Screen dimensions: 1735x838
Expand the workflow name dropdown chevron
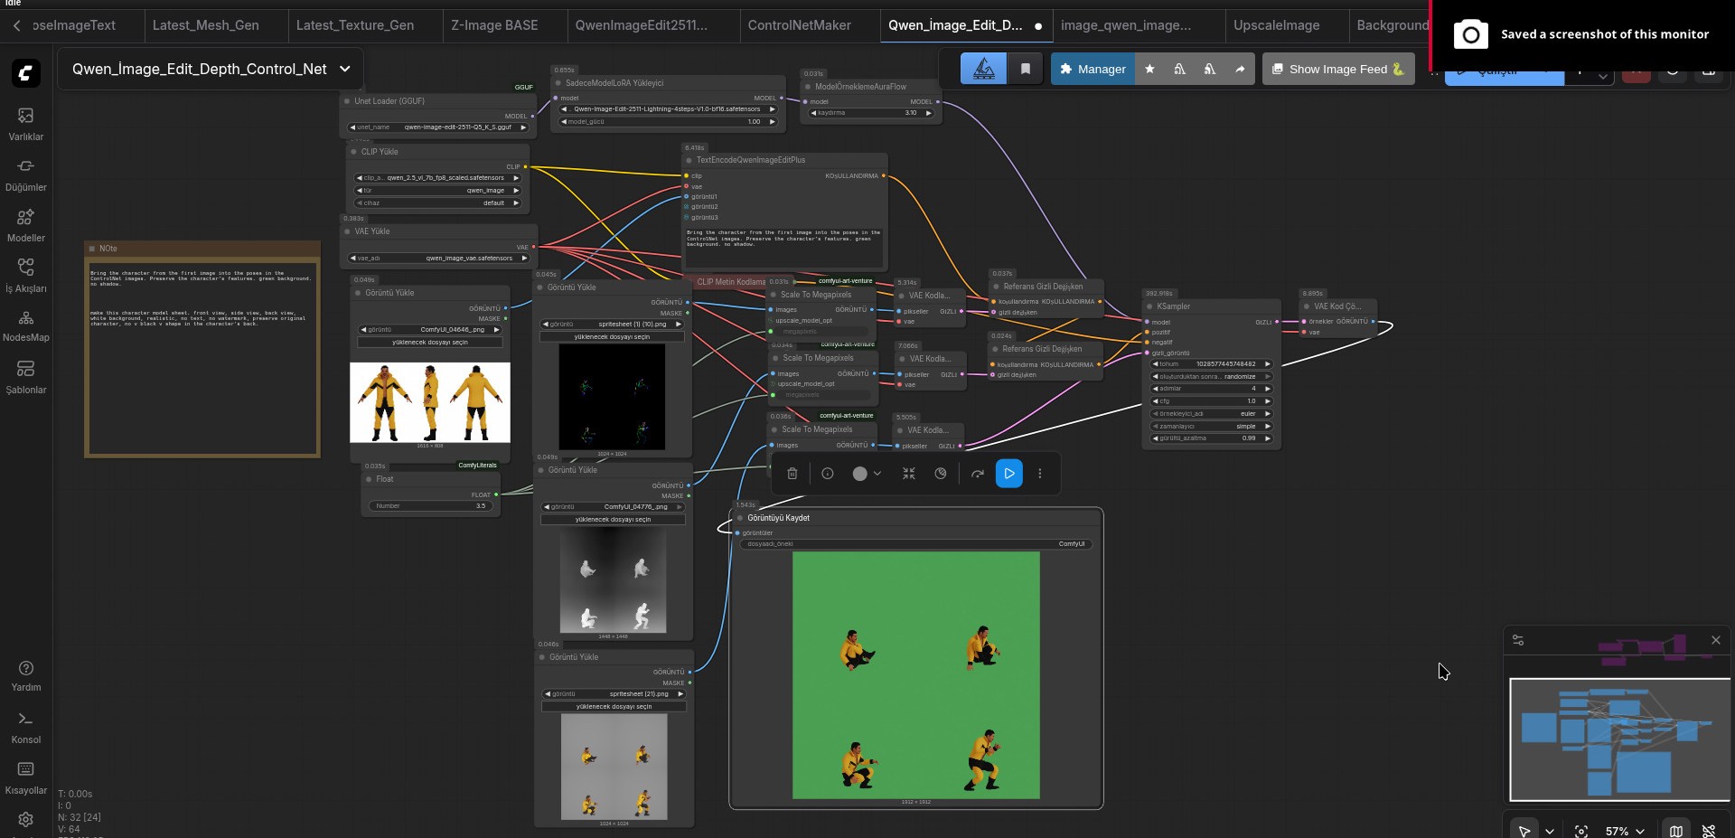344,69
